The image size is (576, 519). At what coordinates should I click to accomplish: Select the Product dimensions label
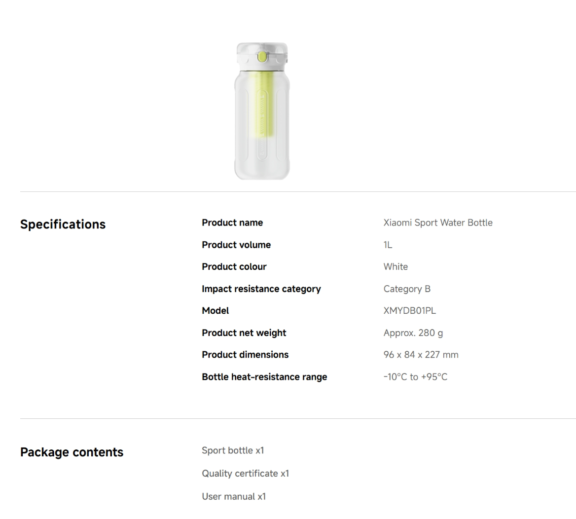245,354
